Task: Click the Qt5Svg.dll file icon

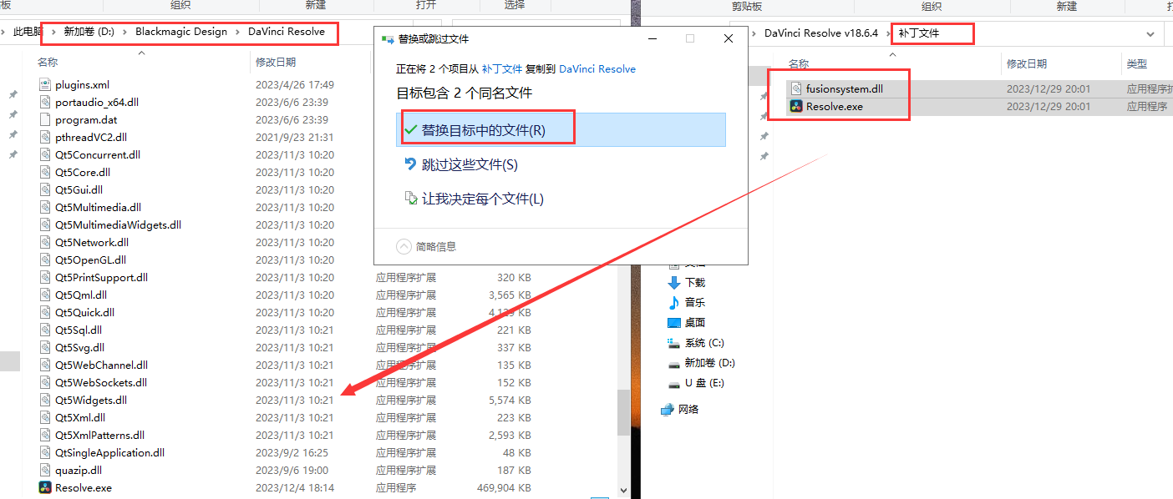Action: [46, 347]
